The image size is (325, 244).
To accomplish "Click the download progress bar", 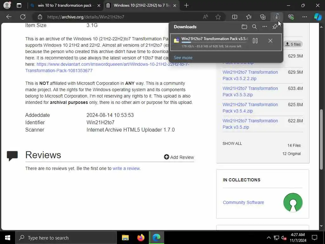I will click(214, 42).
